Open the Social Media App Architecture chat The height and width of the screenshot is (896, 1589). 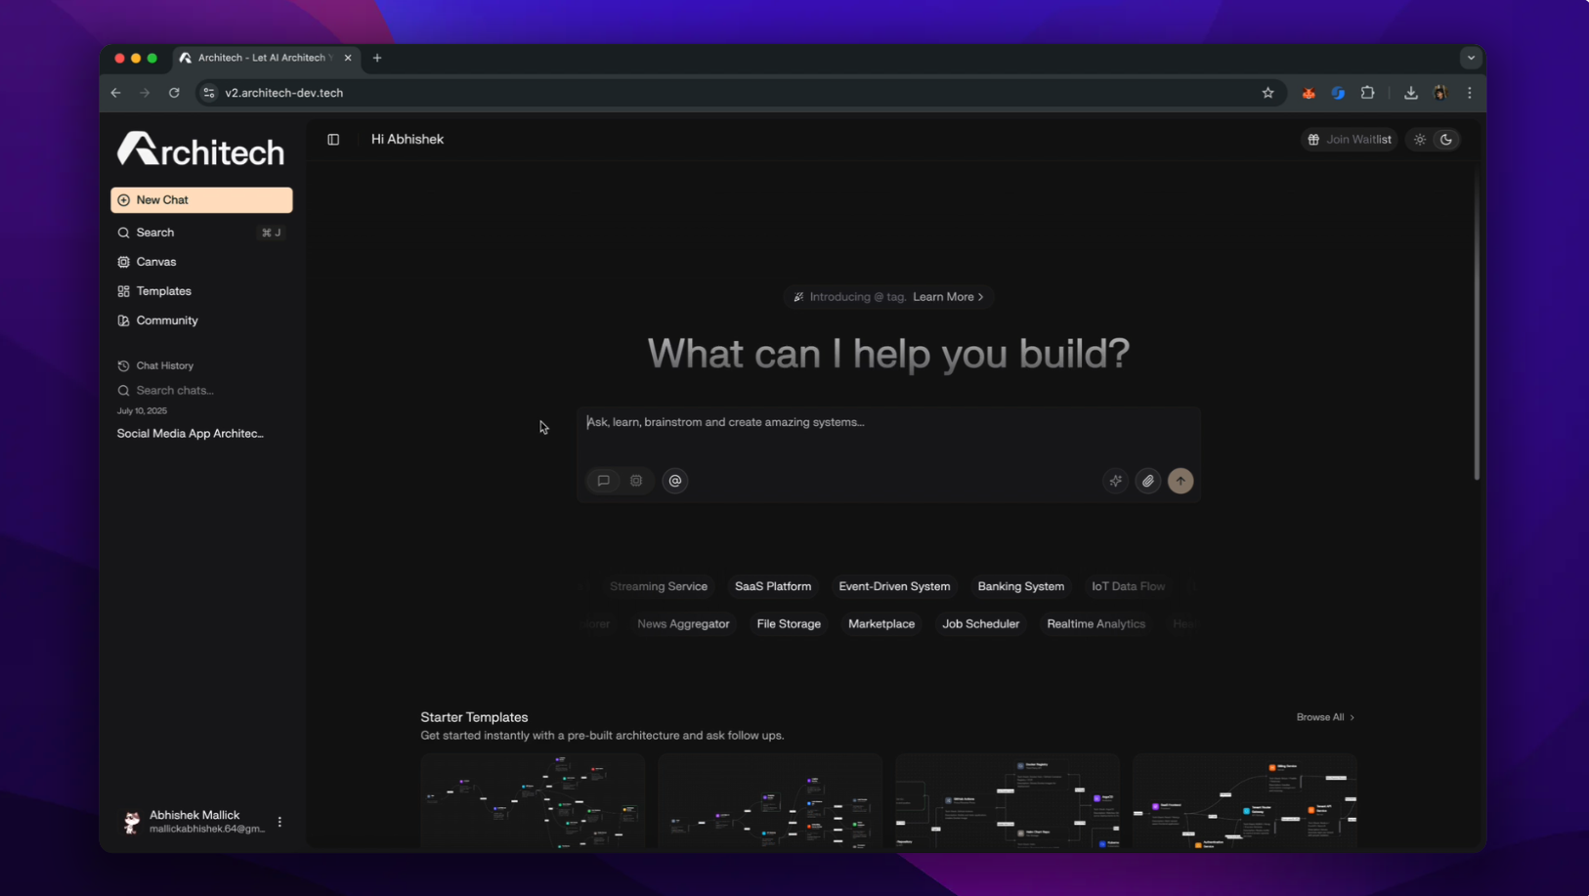click(190, 433)
